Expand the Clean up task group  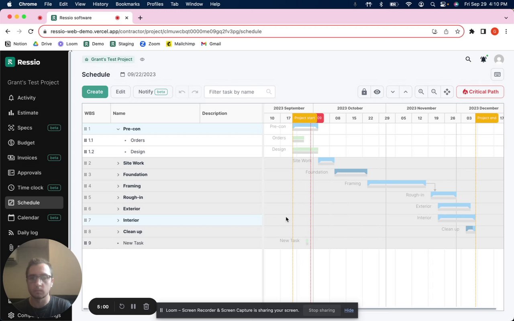click(x=118, y=232)
